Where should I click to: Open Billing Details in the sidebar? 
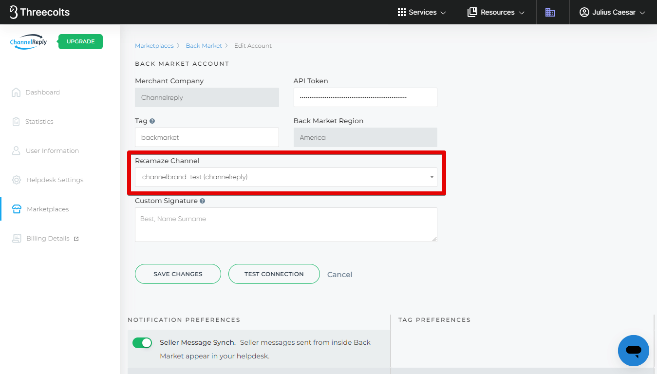45,238
